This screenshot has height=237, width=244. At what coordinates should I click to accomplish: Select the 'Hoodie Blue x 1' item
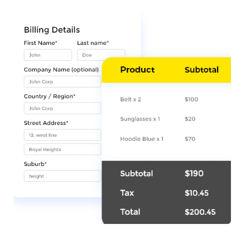pyautogui.click(x=142, y=139)
